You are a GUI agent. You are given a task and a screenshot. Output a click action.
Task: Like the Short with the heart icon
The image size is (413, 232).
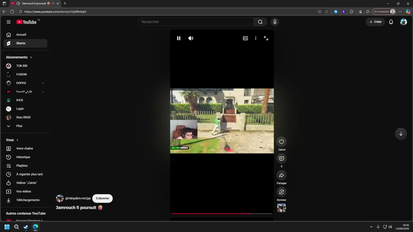click(282, 142)
